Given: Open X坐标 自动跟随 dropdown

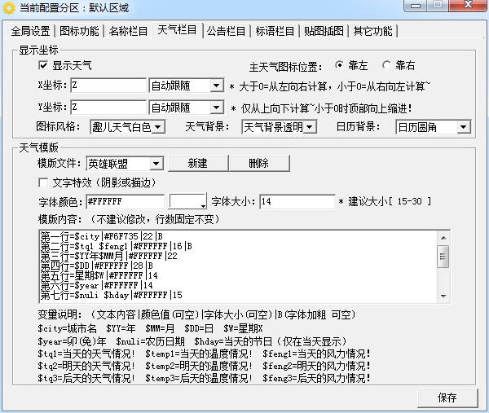Looking at the screenshot, I should pyautogui.click(x=215, y=86).
